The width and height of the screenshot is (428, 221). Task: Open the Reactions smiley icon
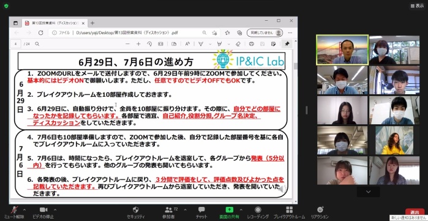click(x=320, y=210)
